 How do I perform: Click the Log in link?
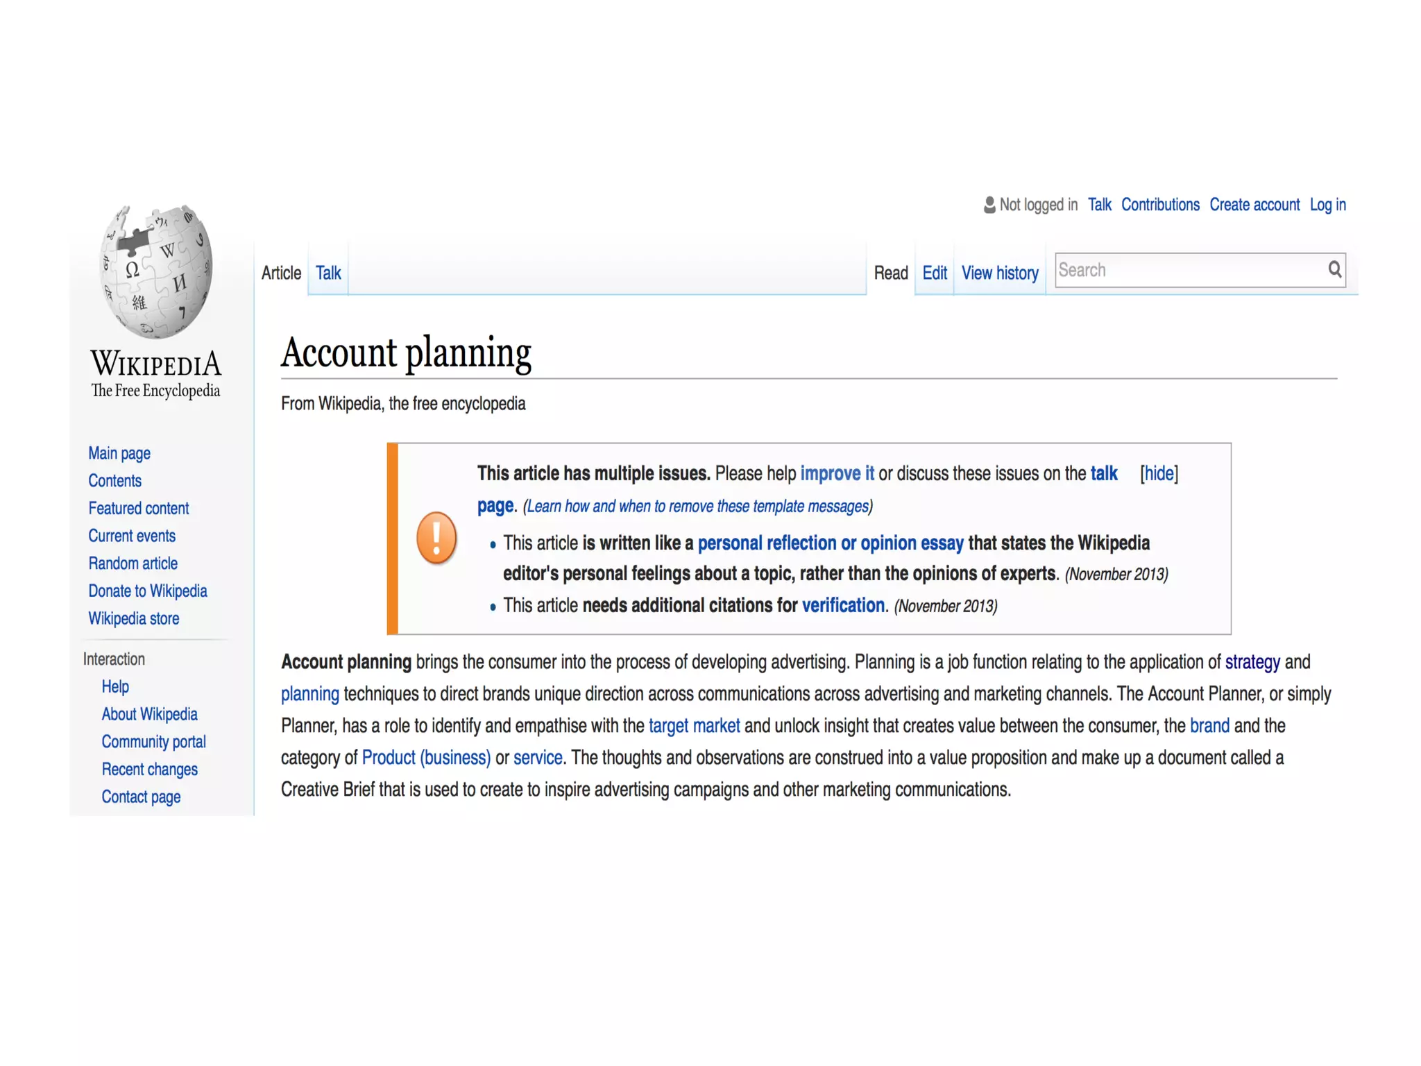[x=1327, y=205]
